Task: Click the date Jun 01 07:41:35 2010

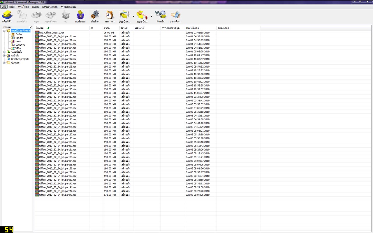Action: click(198, 33)
